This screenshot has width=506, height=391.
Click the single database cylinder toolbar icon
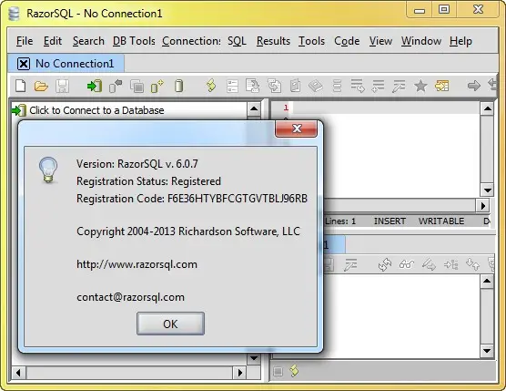(x=178, y=86)
